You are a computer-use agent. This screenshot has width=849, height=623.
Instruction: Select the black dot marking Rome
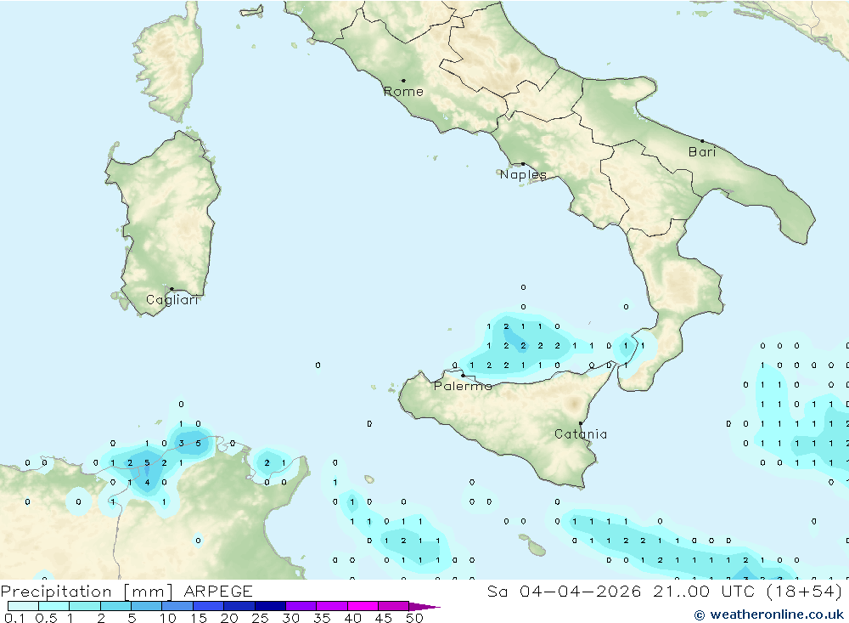403,81
